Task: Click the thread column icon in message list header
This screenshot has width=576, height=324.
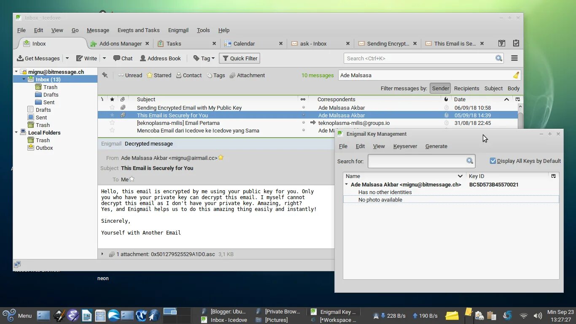Action: [x=102, y=99]
